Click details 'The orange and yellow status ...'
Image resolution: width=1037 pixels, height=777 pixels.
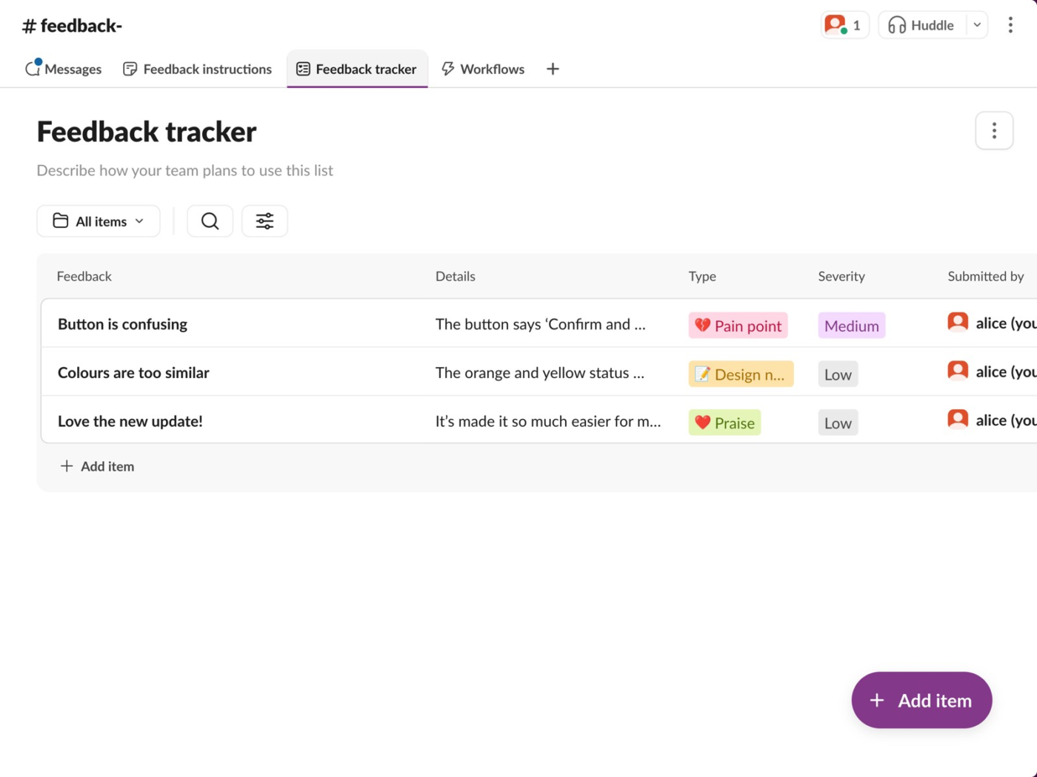[x=540, y=373]
